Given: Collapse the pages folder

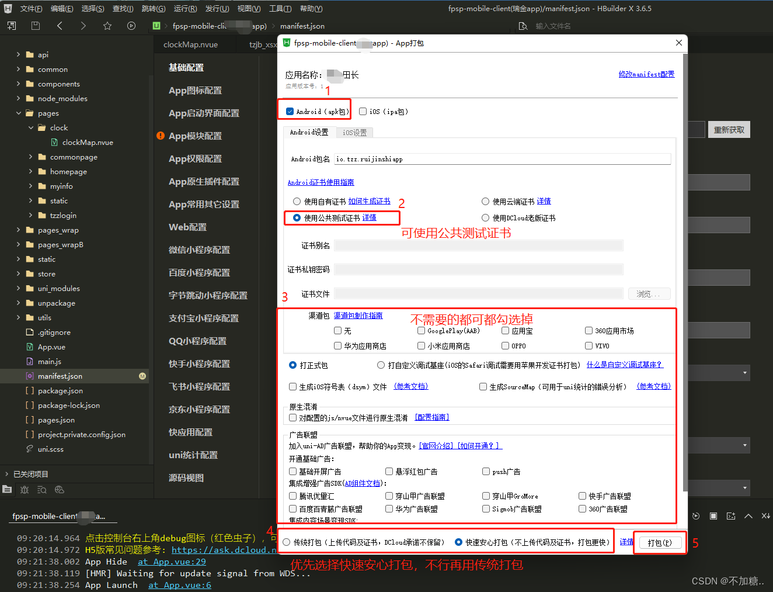Looking at the screenshot, I should pyautogui.click(x=18, y=113).
